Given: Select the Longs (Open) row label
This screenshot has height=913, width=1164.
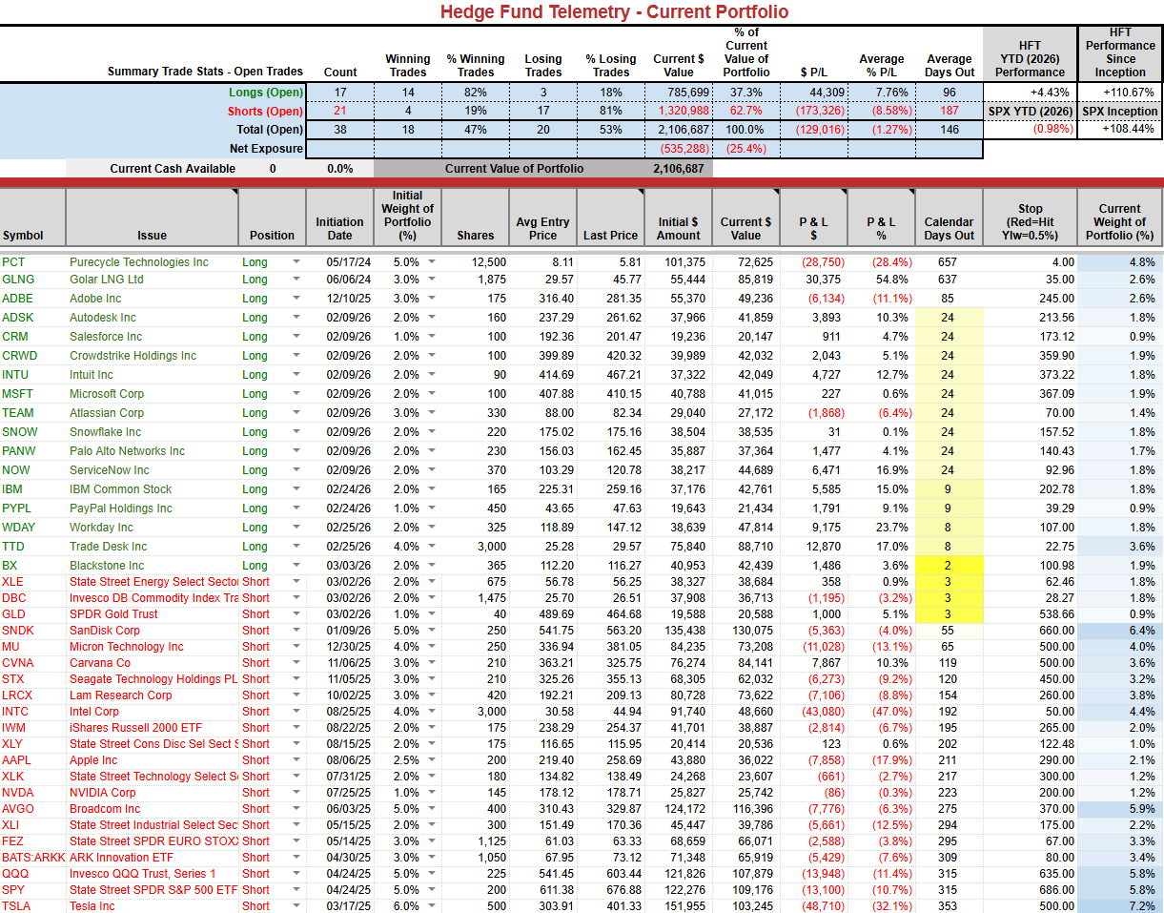Looking at the screenshot, I should coord(265,93).
